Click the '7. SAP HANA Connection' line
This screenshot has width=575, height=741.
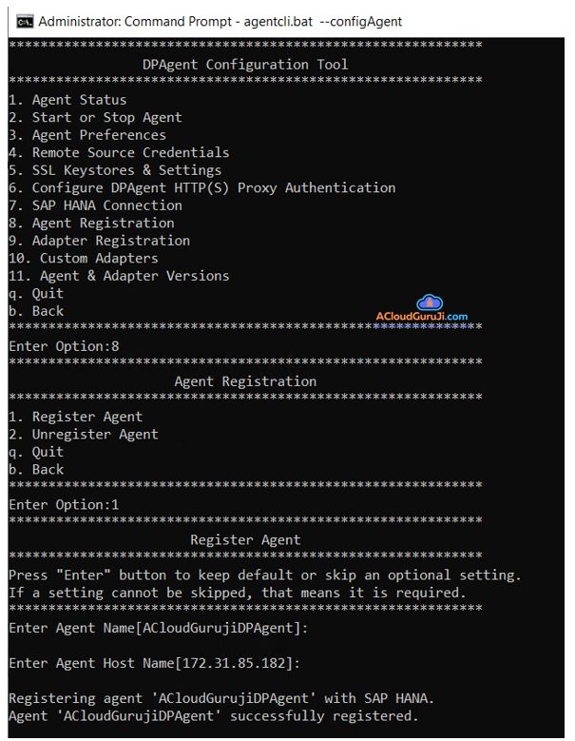95,205
